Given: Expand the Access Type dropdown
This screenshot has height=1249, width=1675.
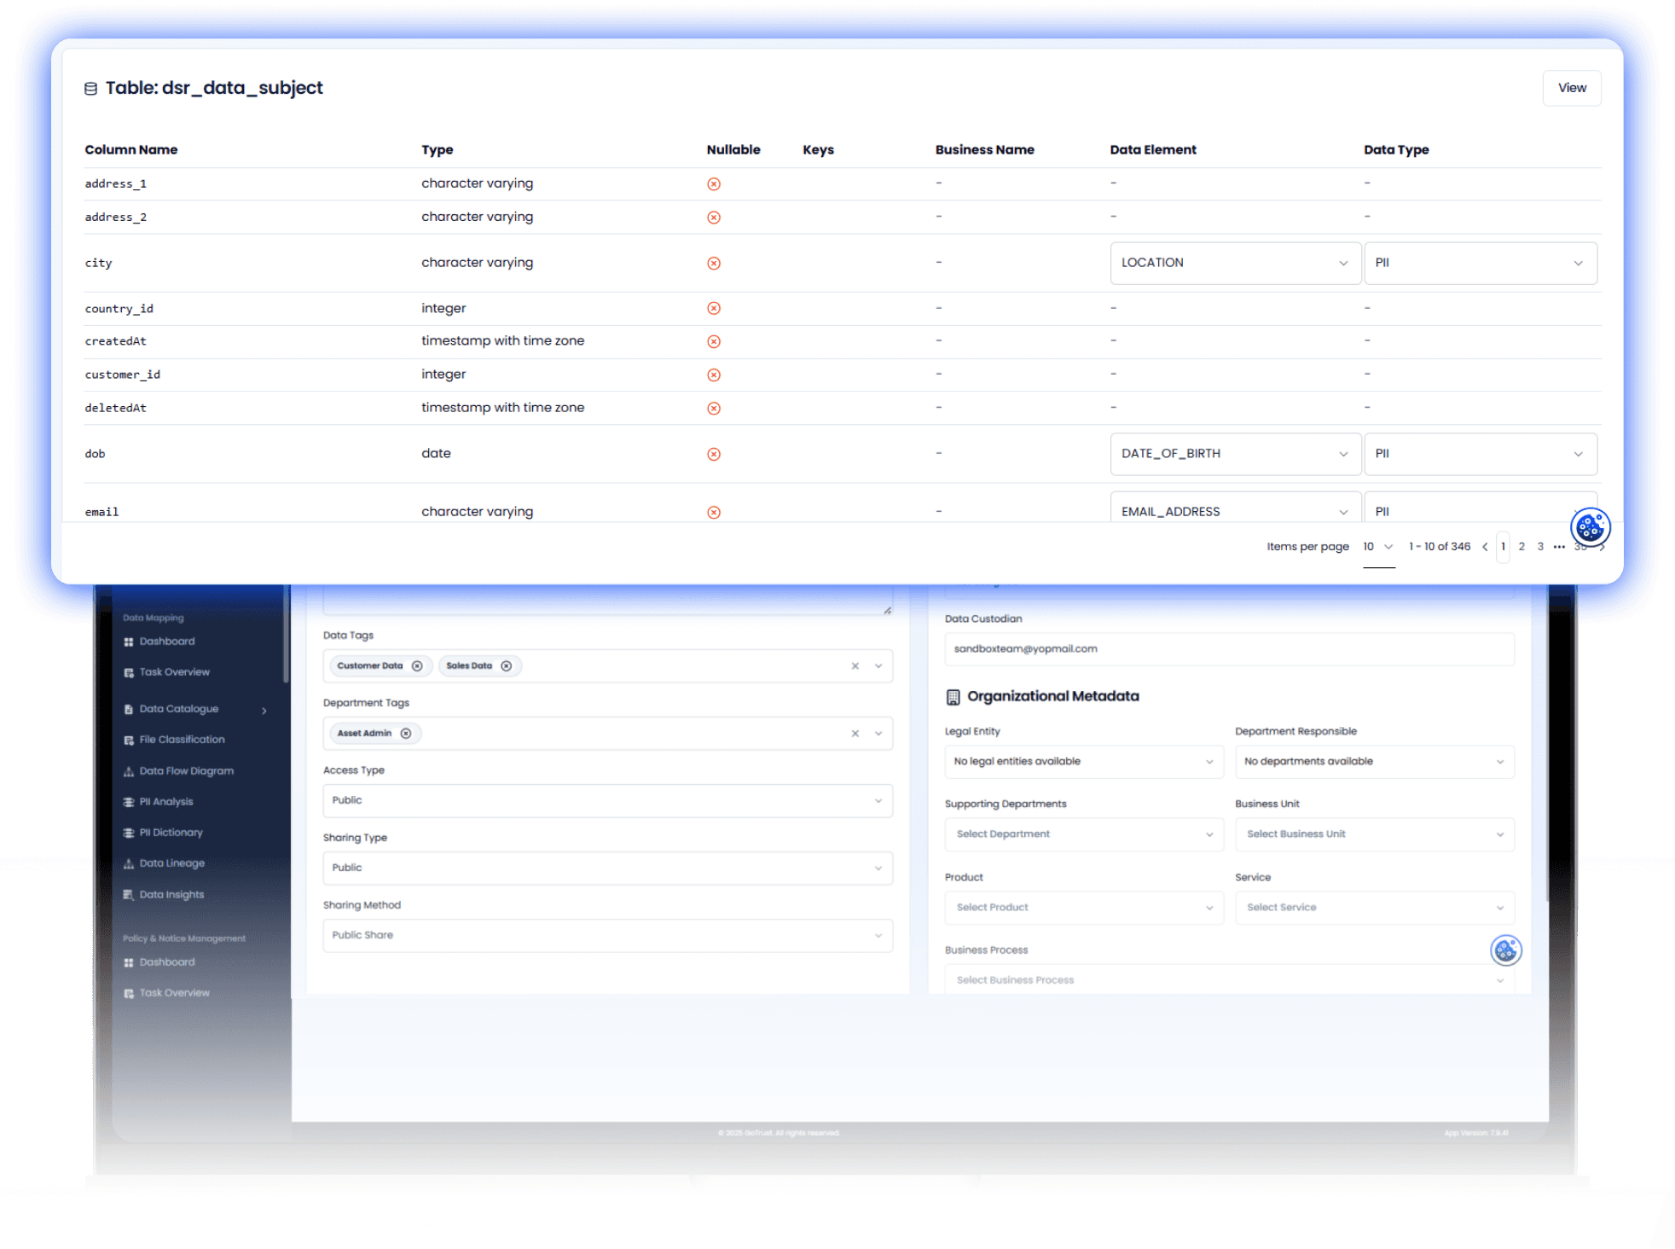Looking at the screenshot, I should click(607, 800).
